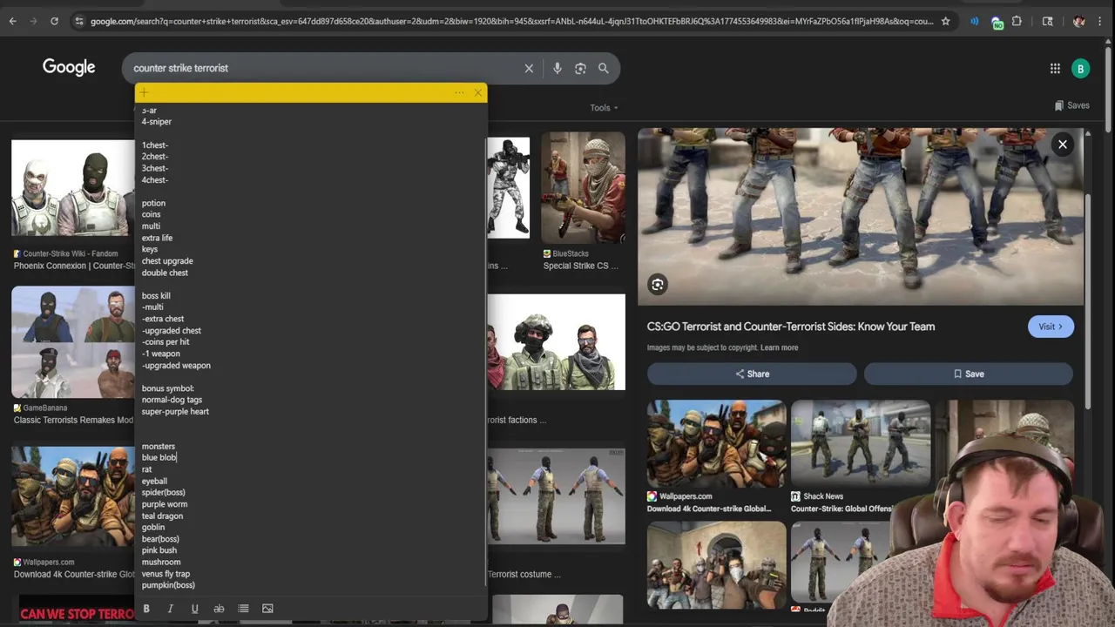Click the GameBanana source label

[x=47, y=408]
